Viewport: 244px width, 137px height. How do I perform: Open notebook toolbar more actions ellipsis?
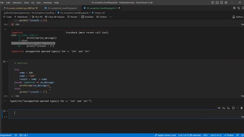[x=111, y=17]
